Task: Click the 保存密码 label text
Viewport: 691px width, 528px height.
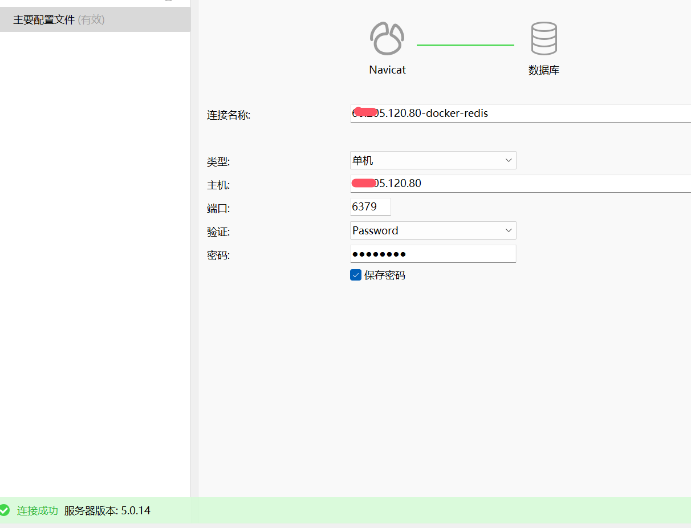Action: 385,275
